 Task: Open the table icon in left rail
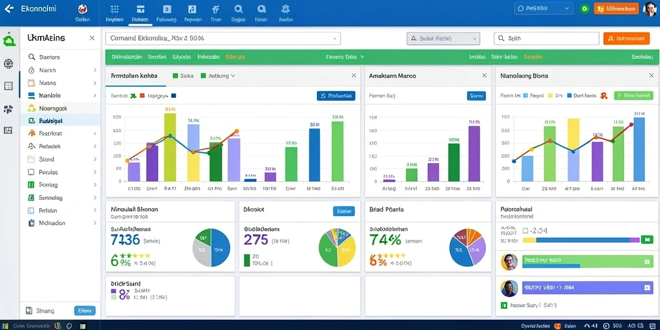8,86
